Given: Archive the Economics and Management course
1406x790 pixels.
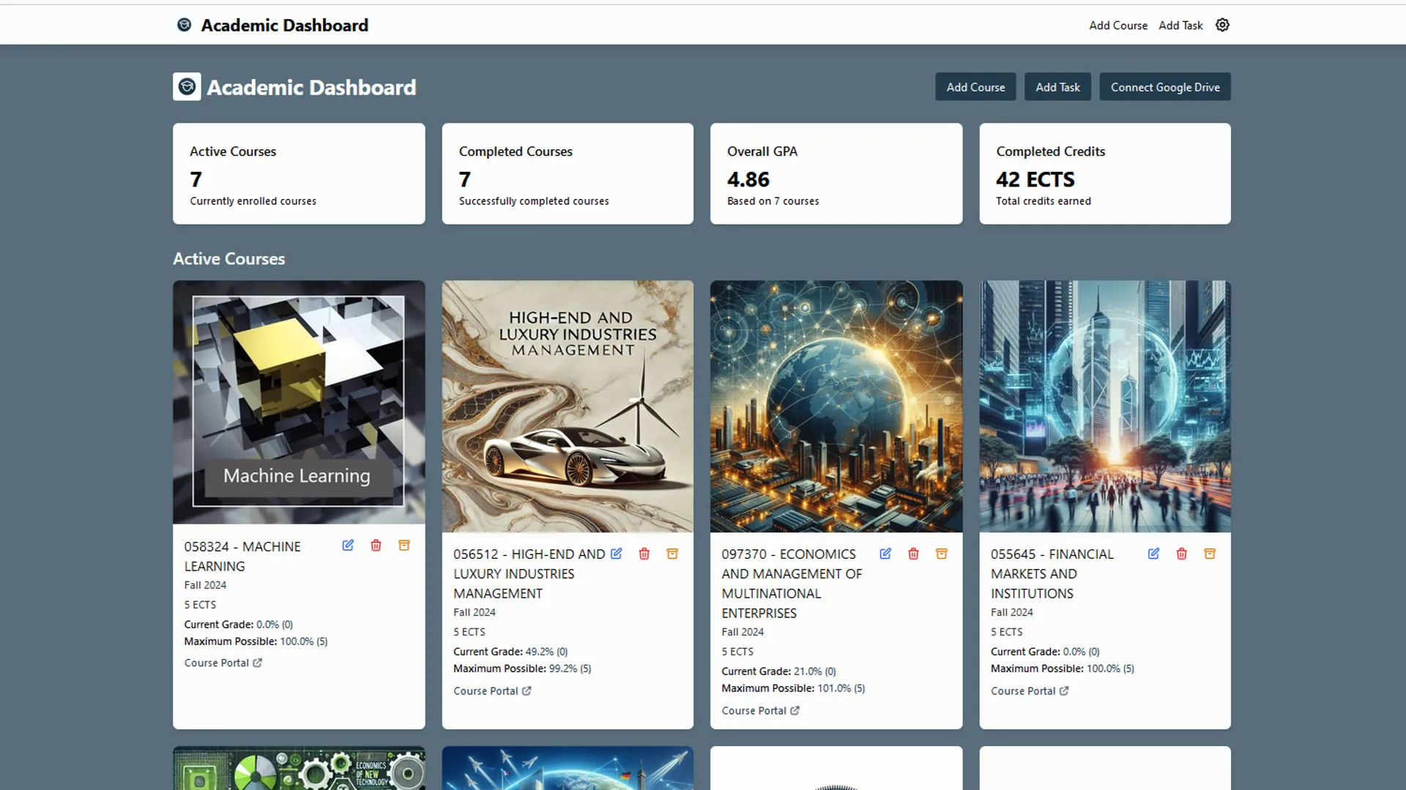Looking at the screenshot, I should [x=942, y=554].
